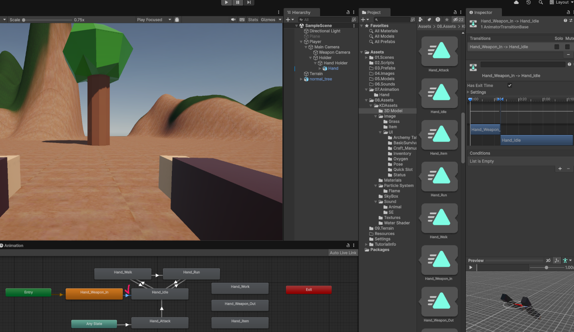The width and height of the screenshot is (574, 332).
Task: Click the preview speed slider at 1.00x
Action: click(546, 268)
